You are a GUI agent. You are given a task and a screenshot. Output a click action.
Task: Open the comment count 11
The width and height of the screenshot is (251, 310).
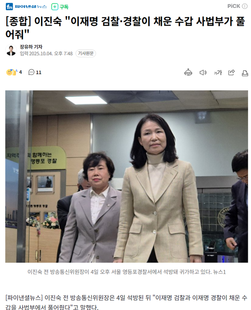[39, 73]
